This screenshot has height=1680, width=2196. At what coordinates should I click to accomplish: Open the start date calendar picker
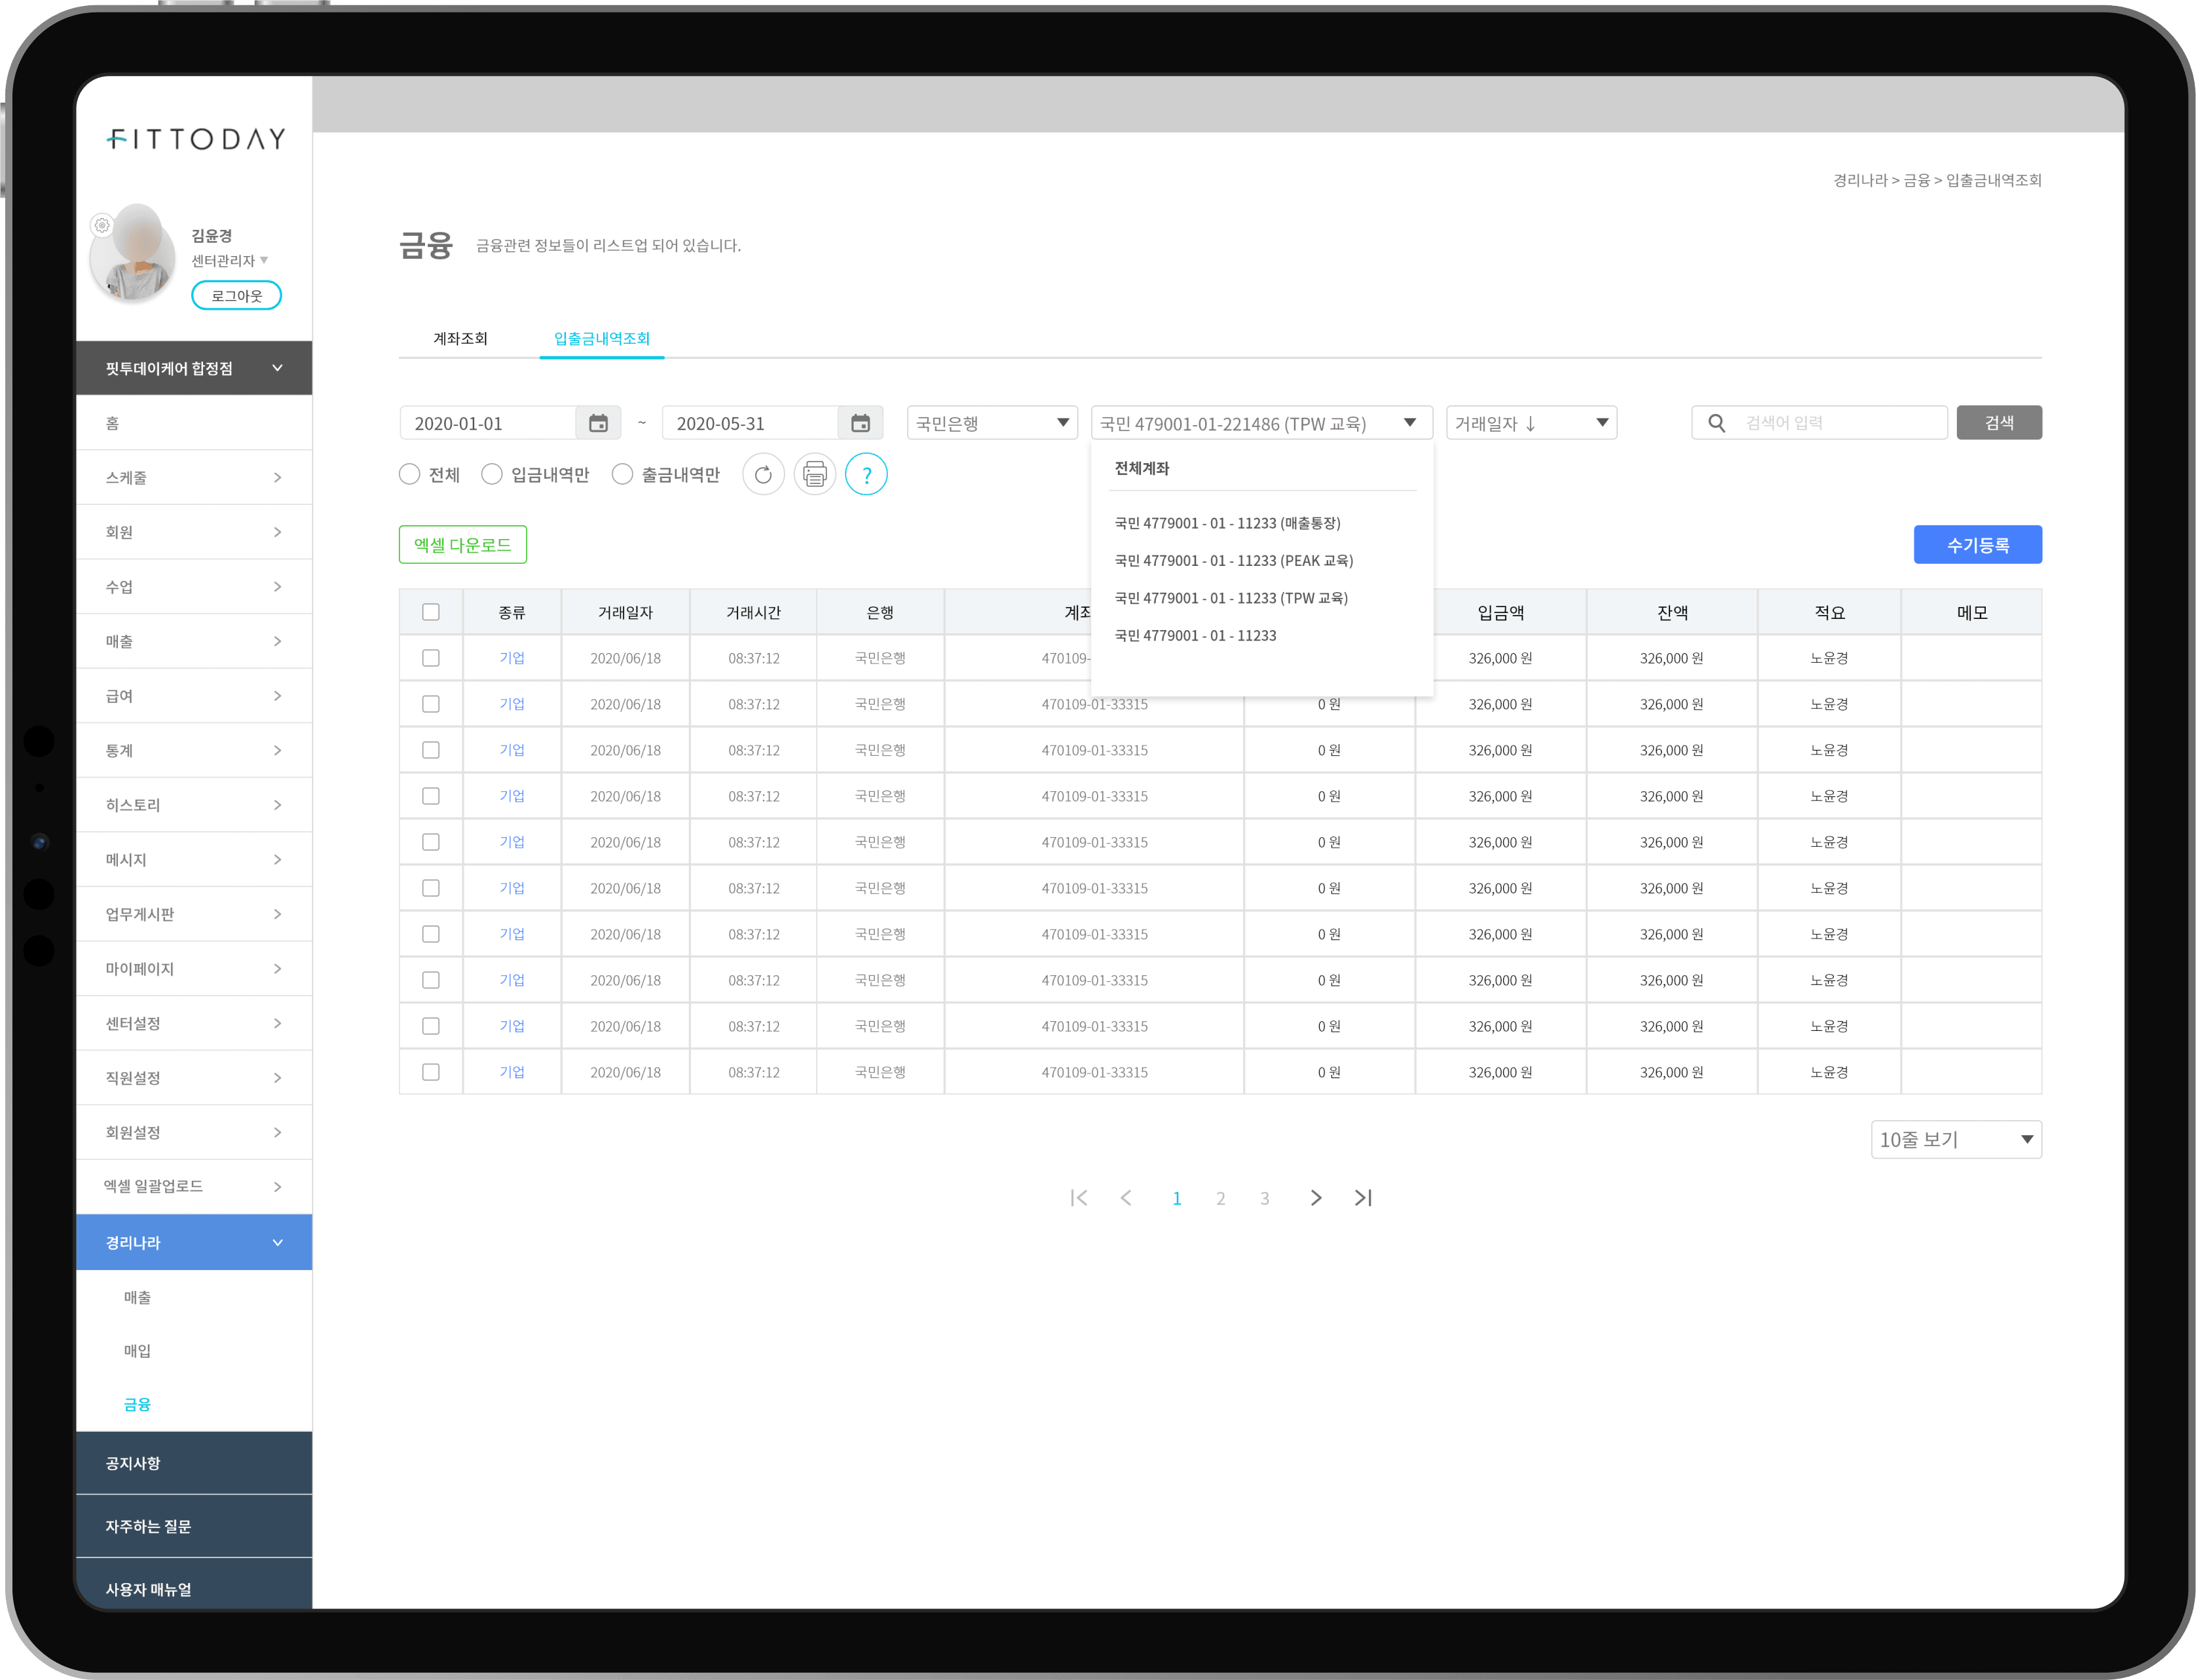point(598,423)
